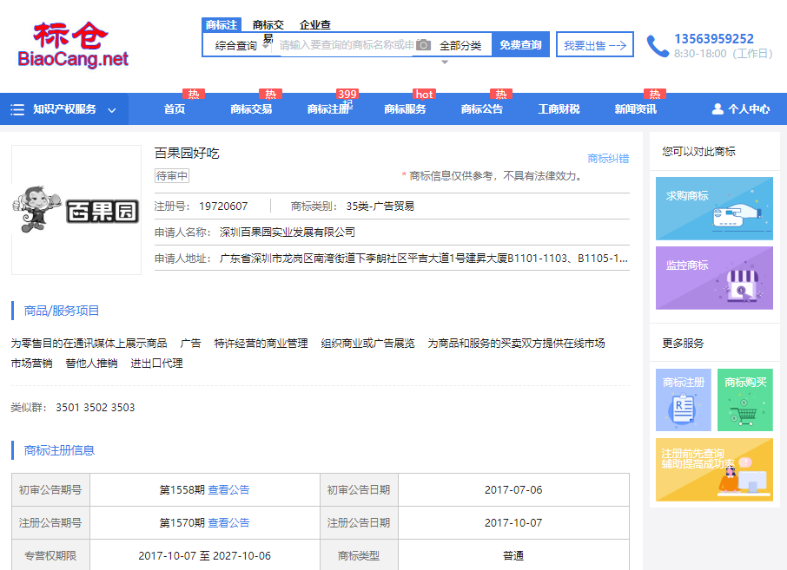The width and height of the screenshot is (787, 570).
Task: Click the 您可以对此商标 sidebar heading
Action: coord(698,152)
